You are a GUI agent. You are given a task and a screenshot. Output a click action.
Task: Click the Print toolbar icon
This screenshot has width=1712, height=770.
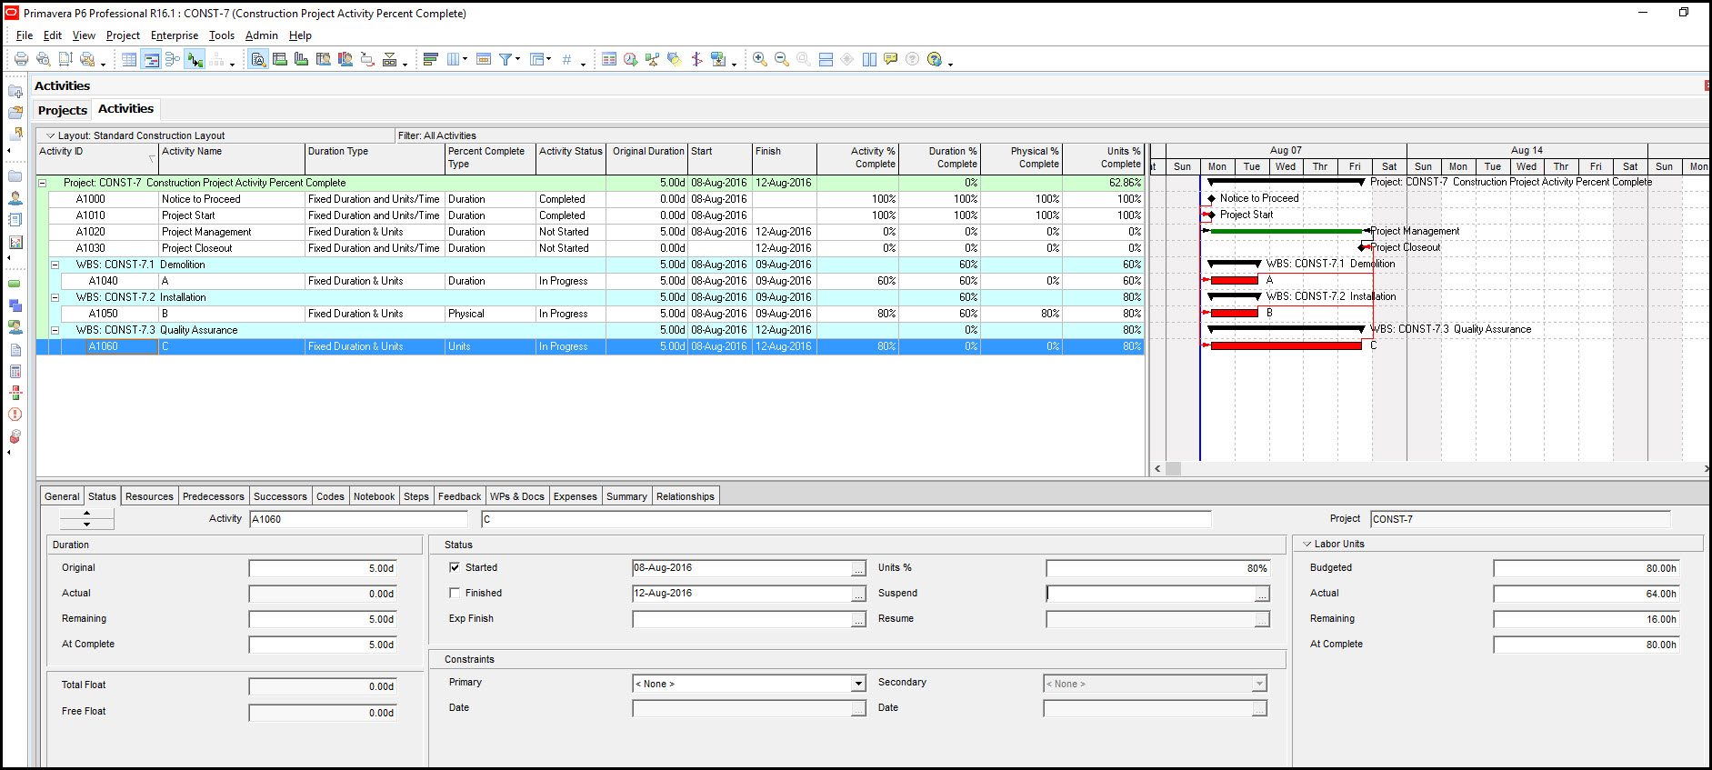coord(21,59)
